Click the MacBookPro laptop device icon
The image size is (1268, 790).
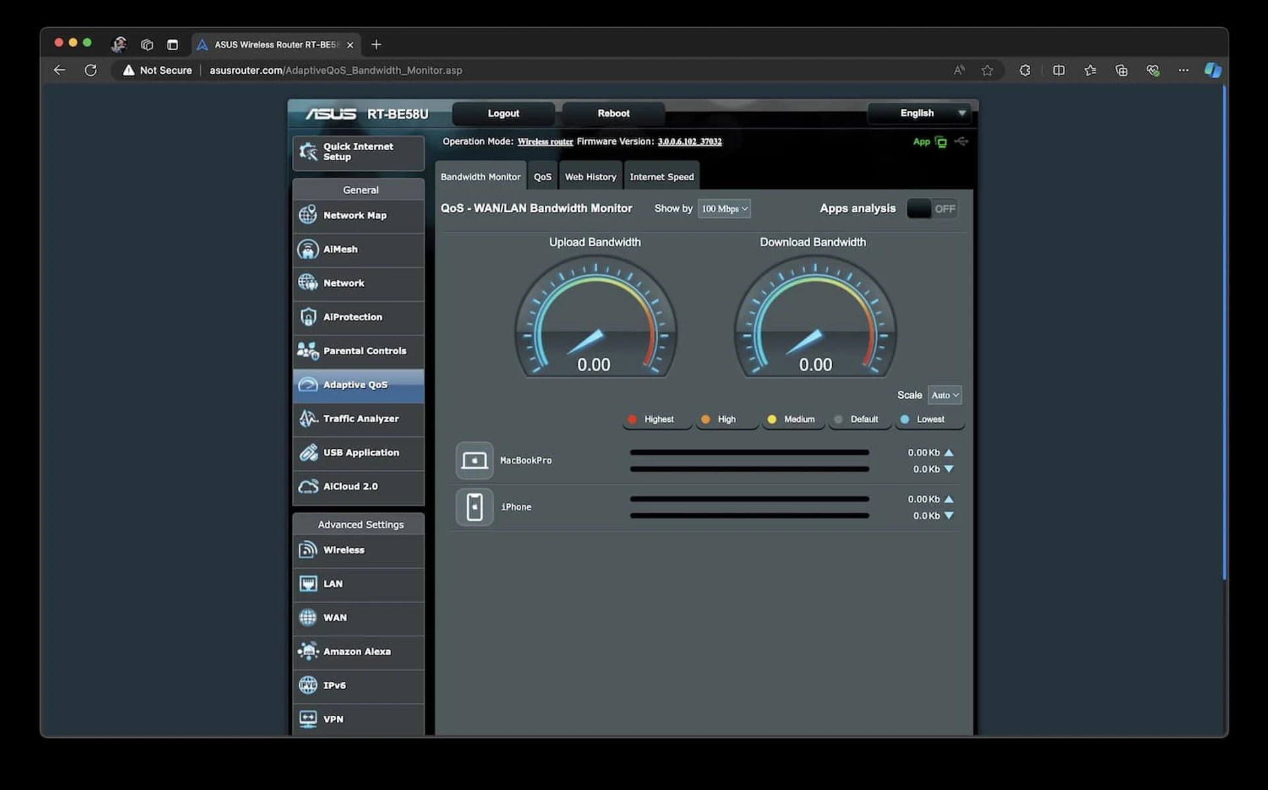474,460
